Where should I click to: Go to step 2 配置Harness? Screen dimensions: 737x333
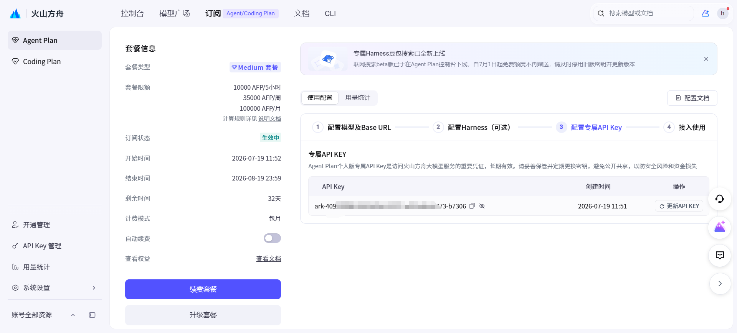473,127
